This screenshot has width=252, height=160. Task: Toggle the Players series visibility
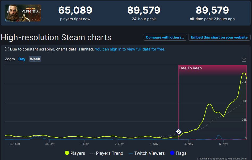coord(78,153)
